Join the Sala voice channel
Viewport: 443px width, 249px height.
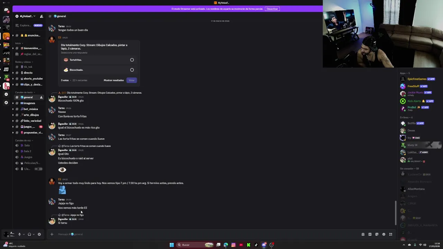29,145
